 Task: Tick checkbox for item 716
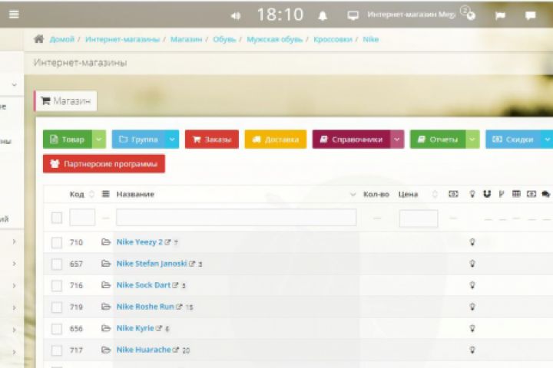coord(57,286)
